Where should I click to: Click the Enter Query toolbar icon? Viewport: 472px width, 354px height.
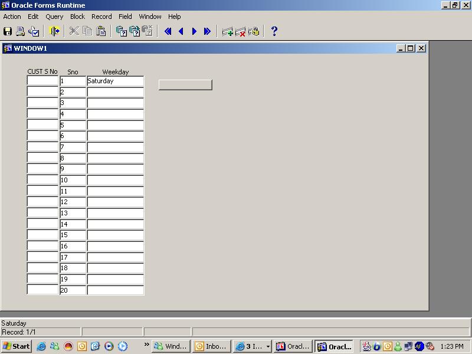121,31
